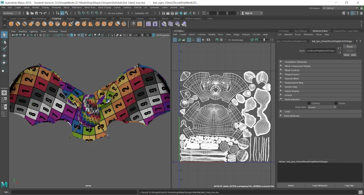Click the Select button at panel bottom
Viewport: 364px width, 195px height.
pyautogui.click(x=291, y=186)
